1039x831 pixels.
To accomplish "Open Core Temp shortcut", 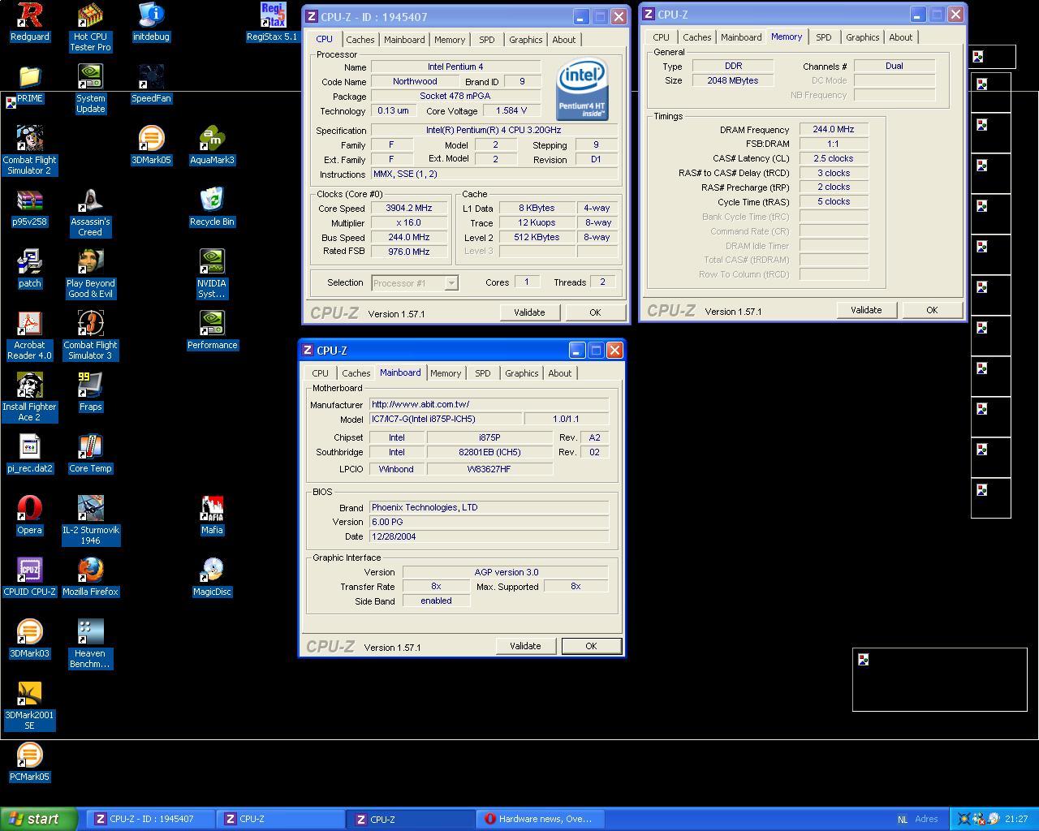I will pos(90,454).
